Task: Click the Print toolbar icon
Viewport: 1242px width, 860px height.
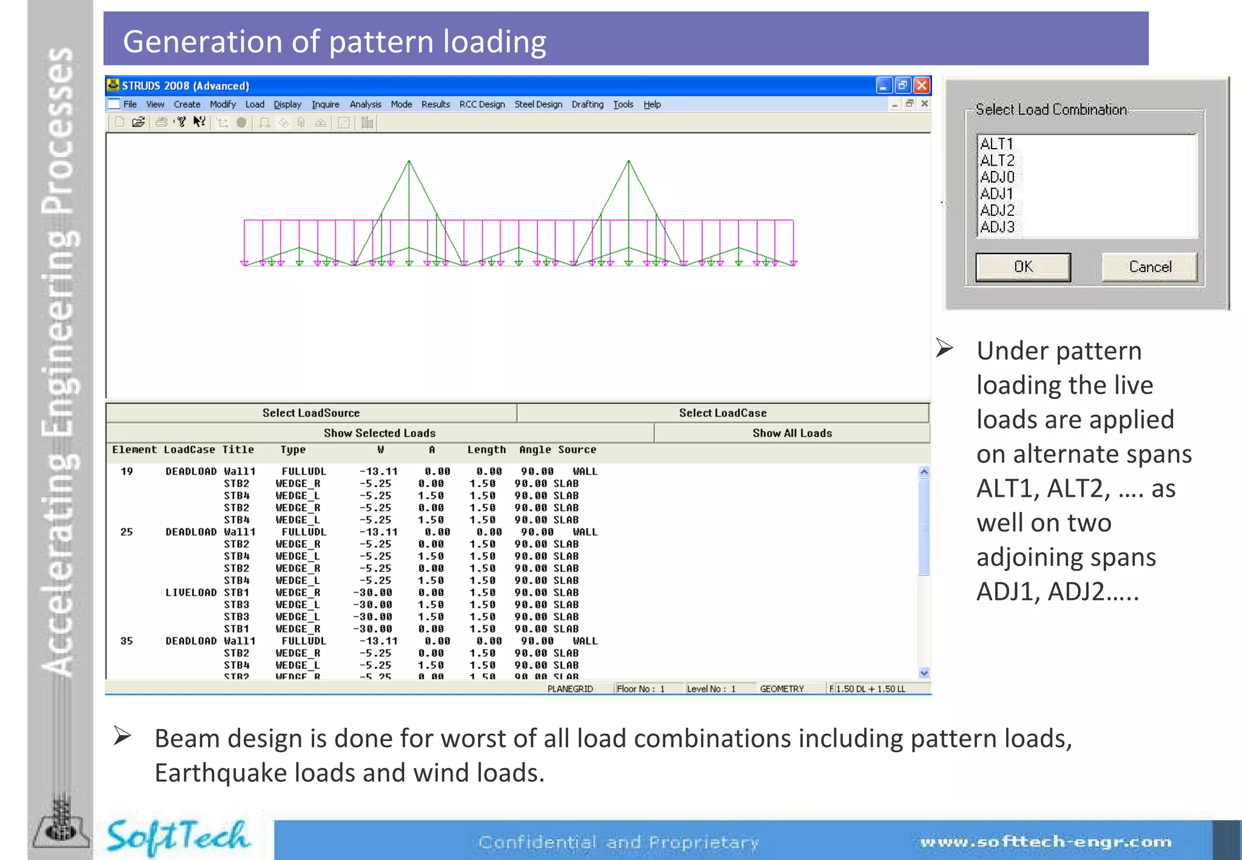Action: [161, 123]
